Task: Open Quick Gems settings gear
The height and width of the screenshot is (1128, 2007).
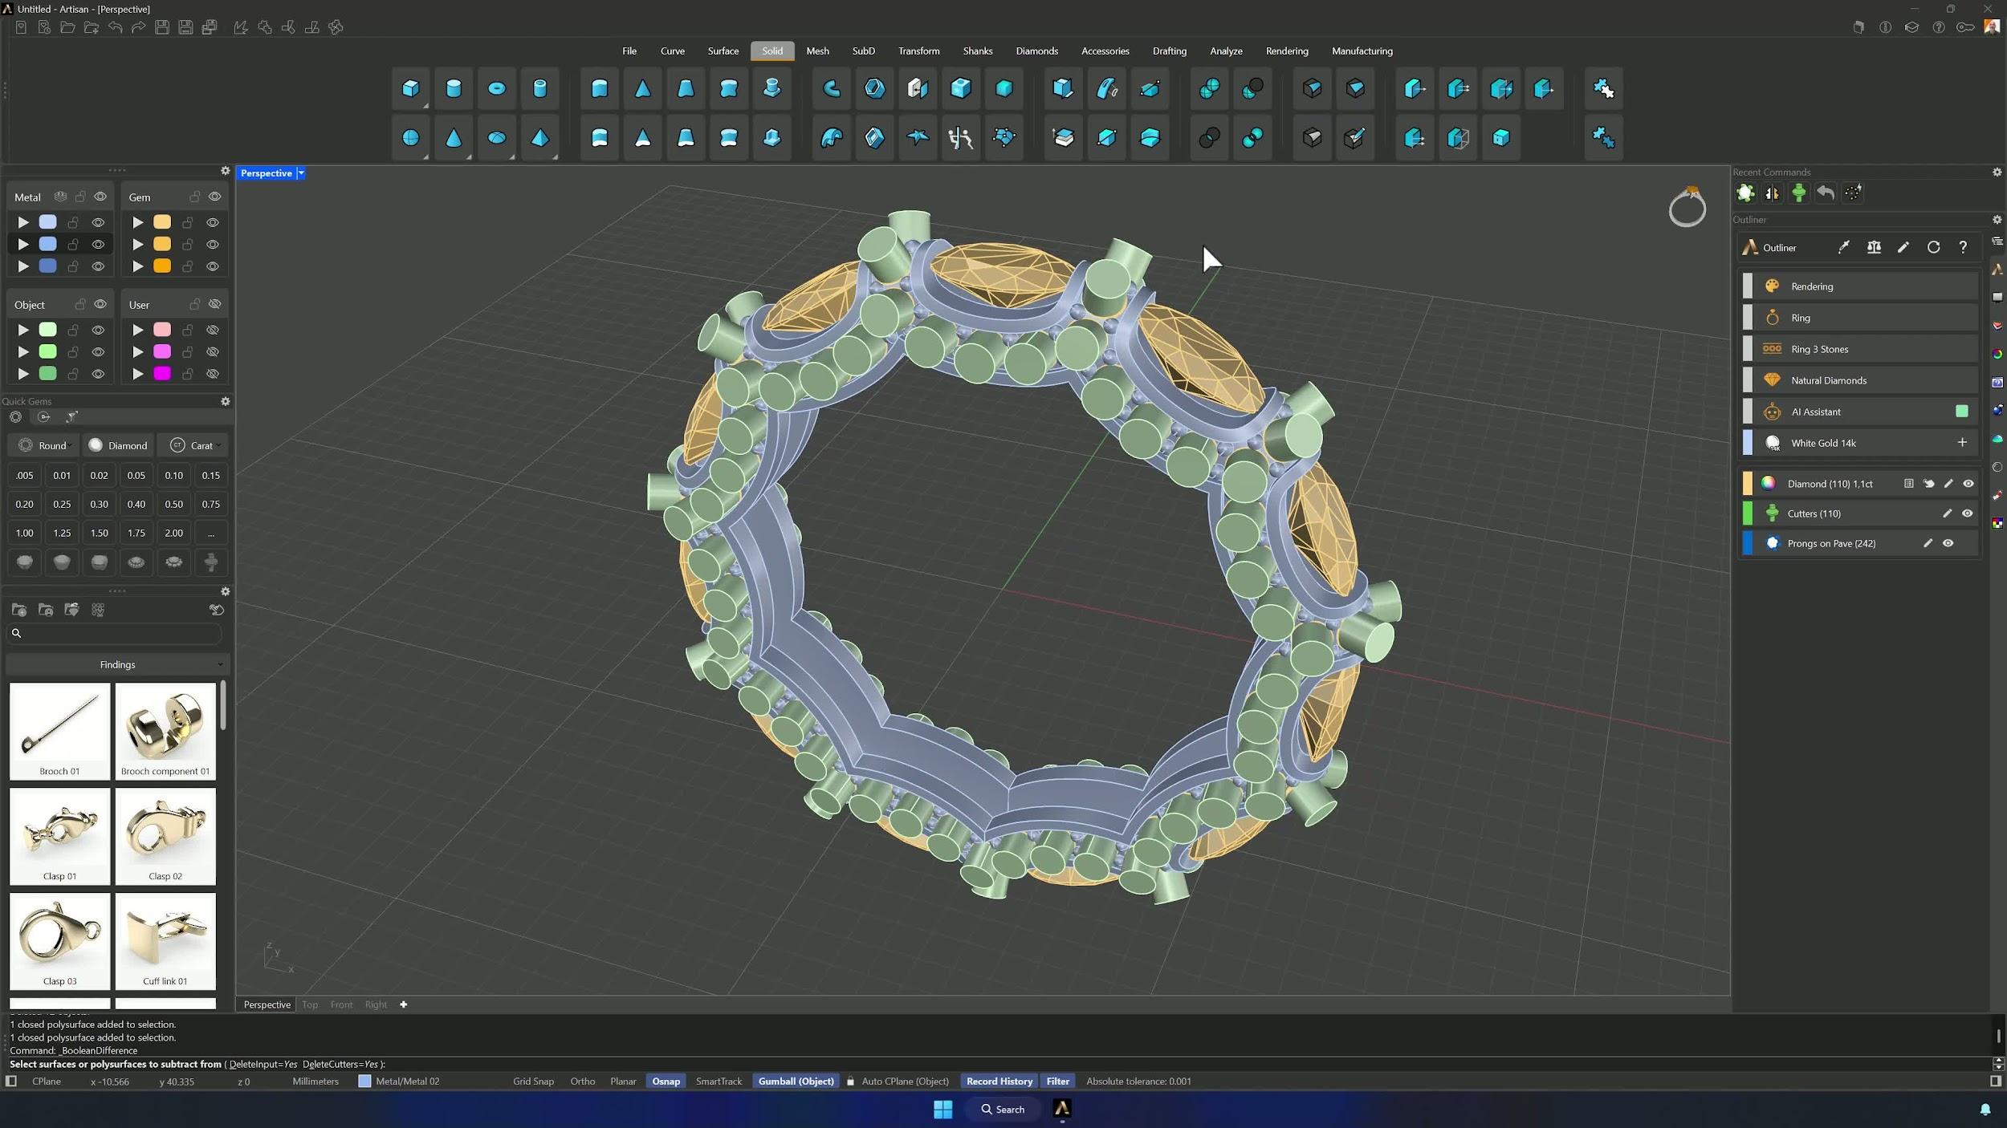Action: coord(226,401)
